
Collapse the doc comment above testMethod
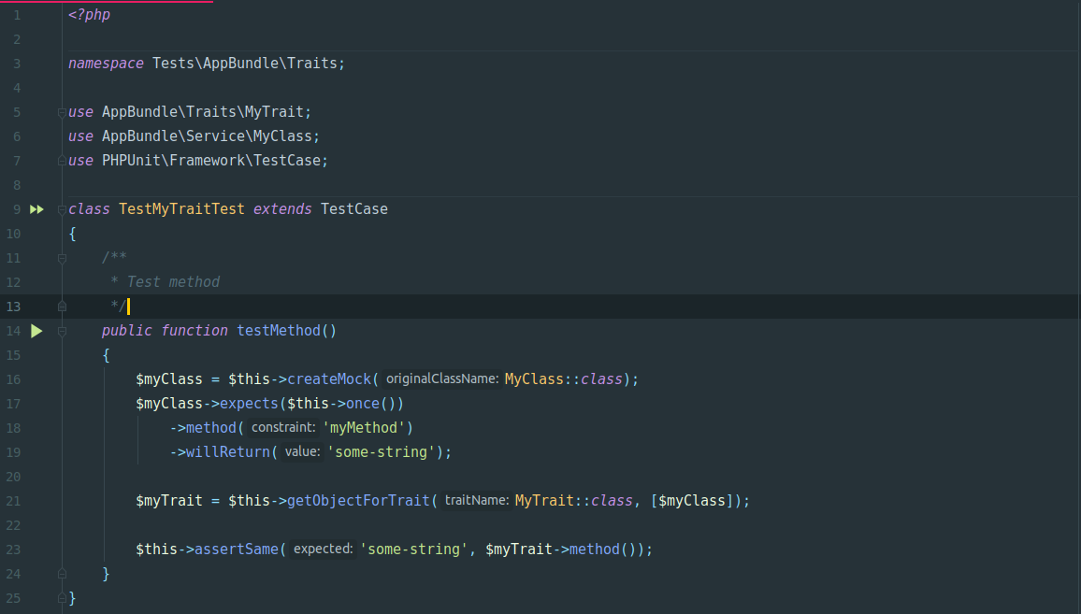coord(62,257)
